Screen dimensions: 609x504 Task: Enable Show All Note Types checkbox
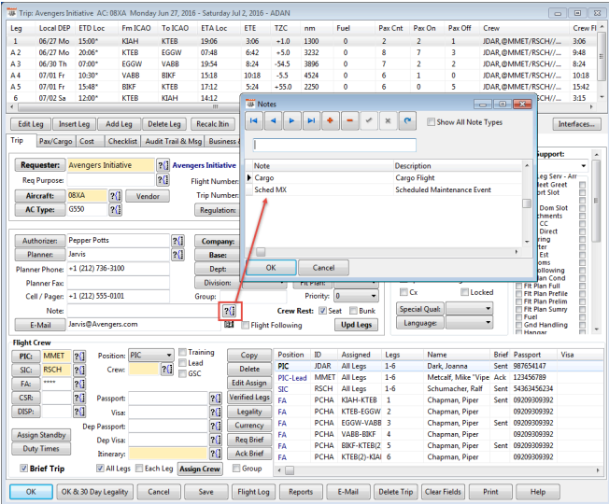(x=431, y=122)
